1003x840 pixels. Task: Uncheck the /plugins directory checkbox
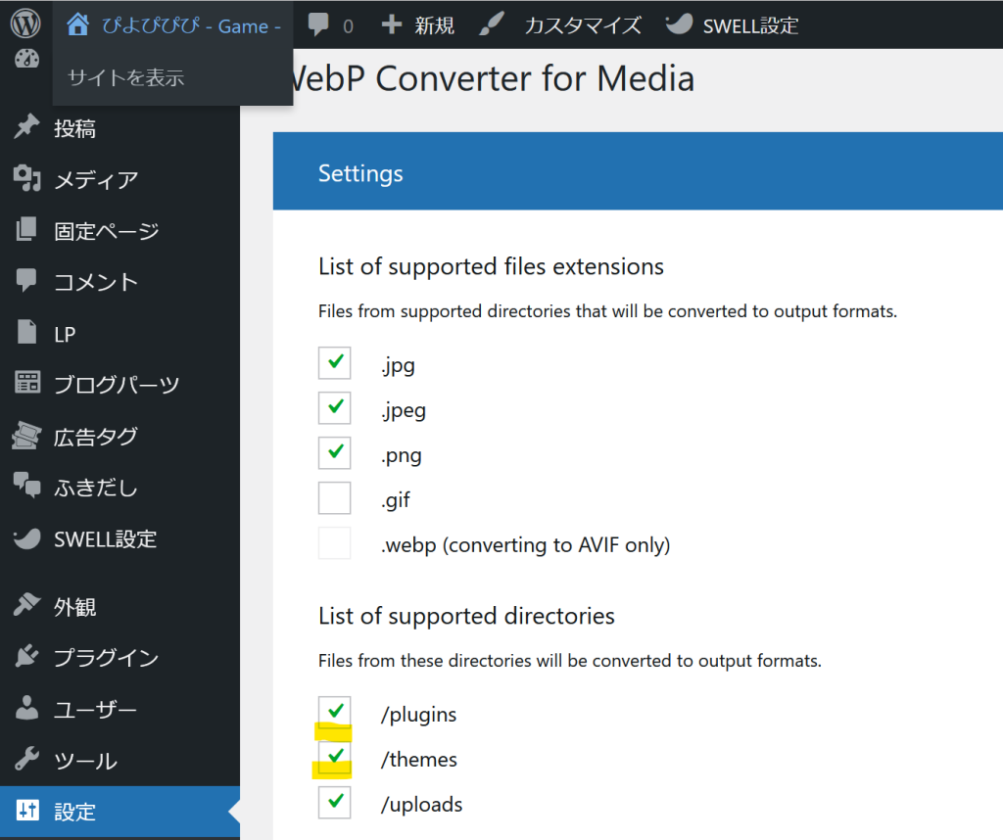(x=335, y=713)
